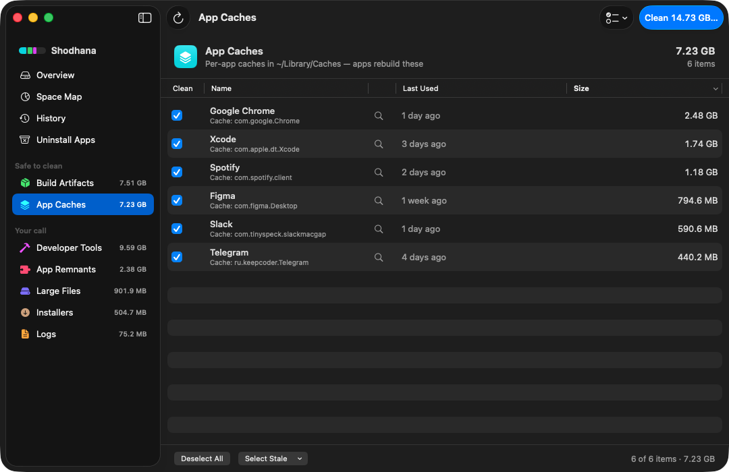Click the Build Artifacts cube icon
The width and height of the screenshot is (729, 472).
click(x=25, y=183)
